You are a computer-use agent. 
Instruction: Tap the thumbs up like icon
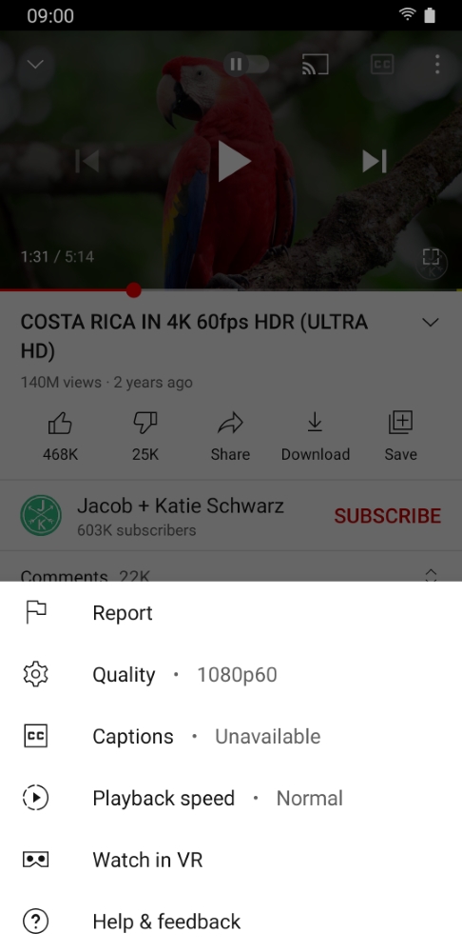coord(60,424)
